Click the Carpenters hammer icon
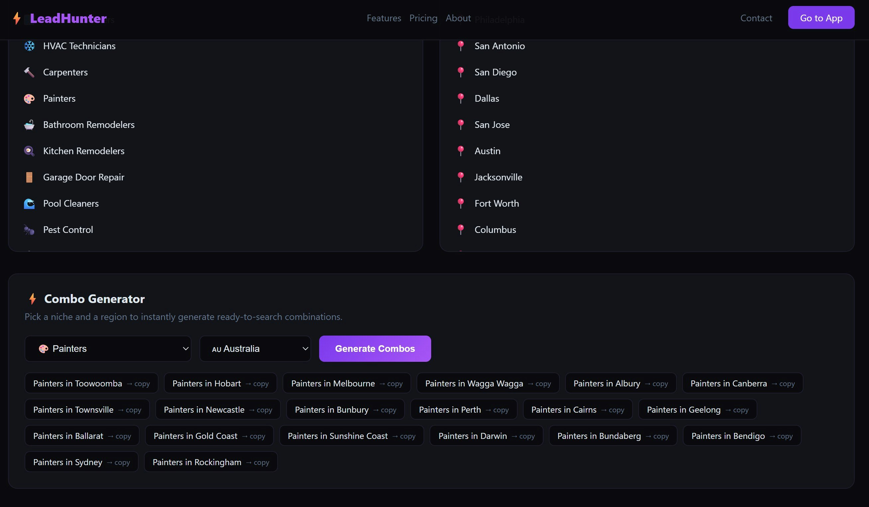 [29, 72]
